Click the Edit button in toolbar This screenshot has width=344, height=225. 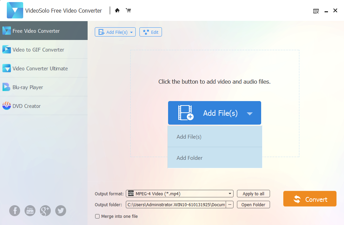151,32
